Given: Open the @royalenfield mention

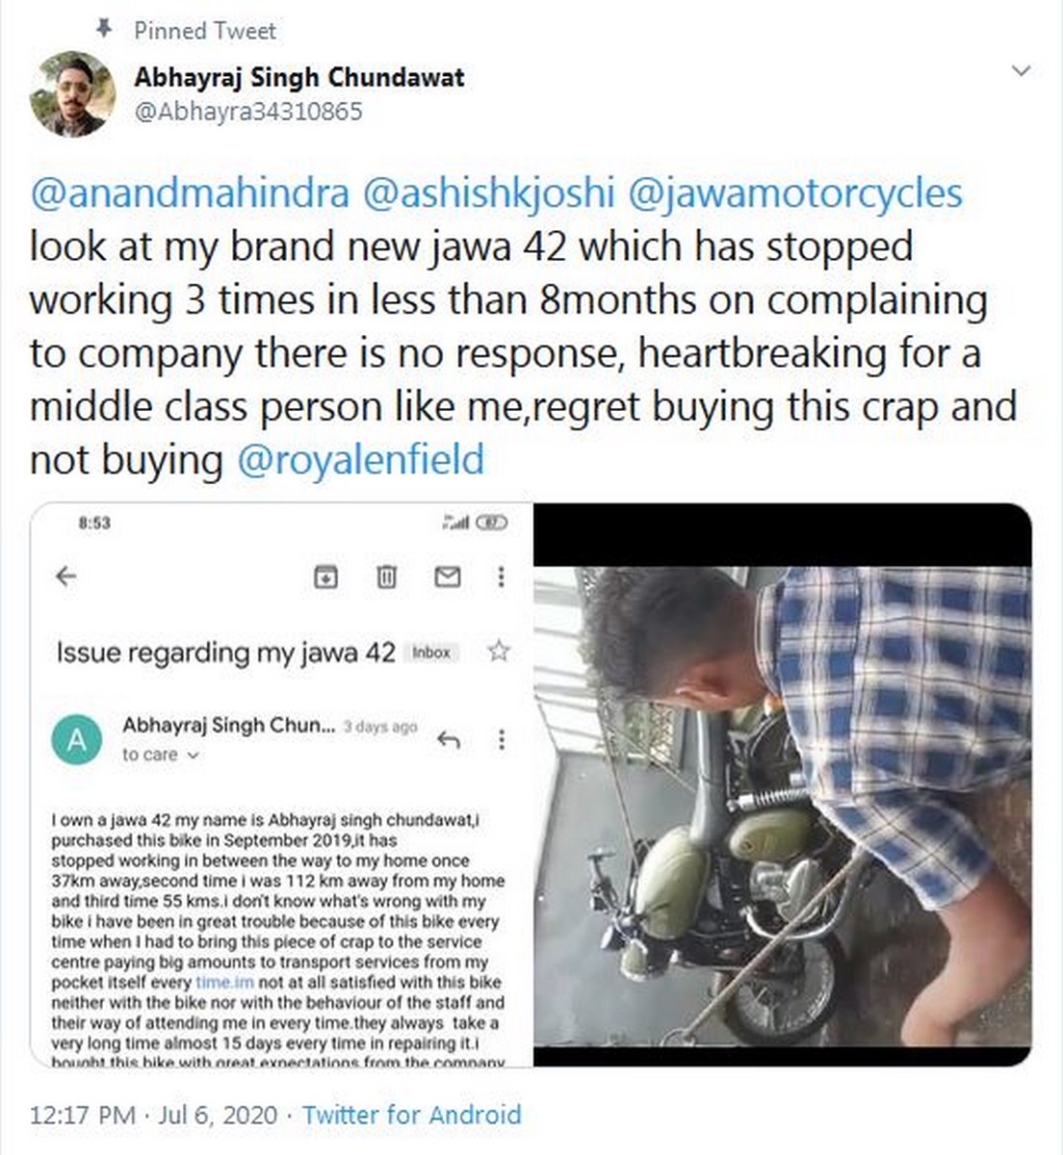Looking at the screenshot, I should [x=360, y=459].
